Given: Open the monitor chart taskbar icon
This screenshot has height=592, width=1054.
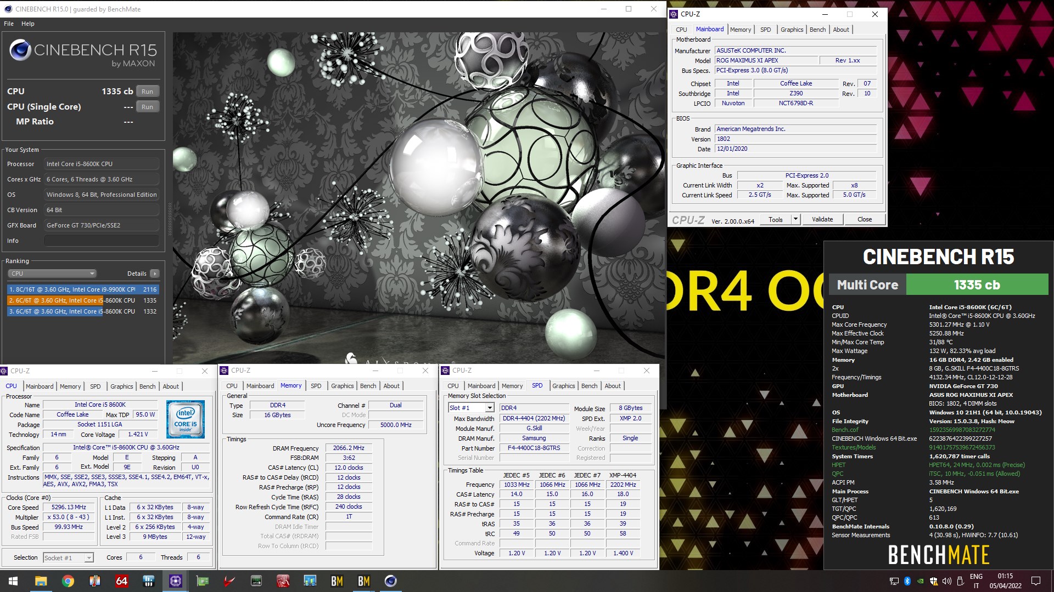Looking at the screenshot, I should tap(310, 581).
